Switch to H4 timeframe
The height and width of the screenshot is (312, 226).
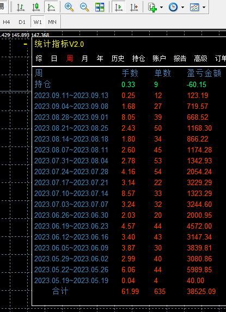coord(7,22)
